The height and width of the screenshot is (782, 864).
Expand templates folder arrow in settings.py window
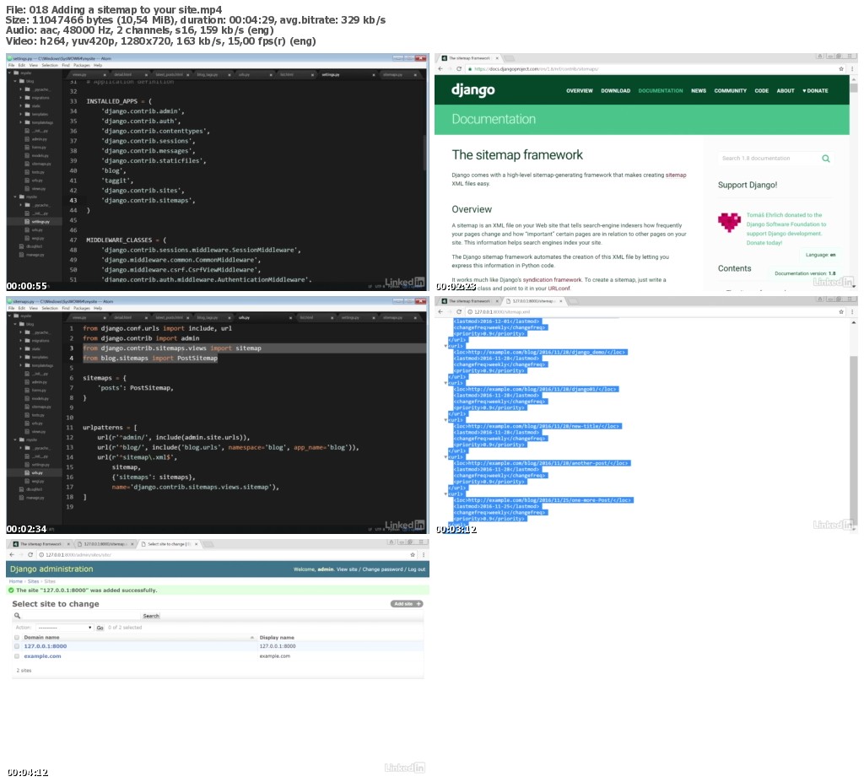(21, 114)
